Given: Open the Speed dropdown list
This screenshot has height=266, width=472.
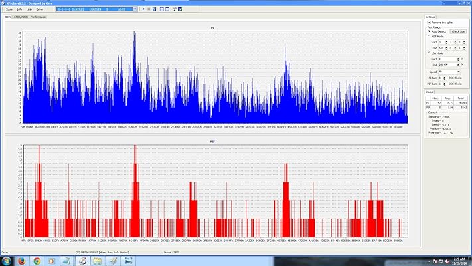Looking at the screenshot, I should pyautogui.click(x=453, y=72).
